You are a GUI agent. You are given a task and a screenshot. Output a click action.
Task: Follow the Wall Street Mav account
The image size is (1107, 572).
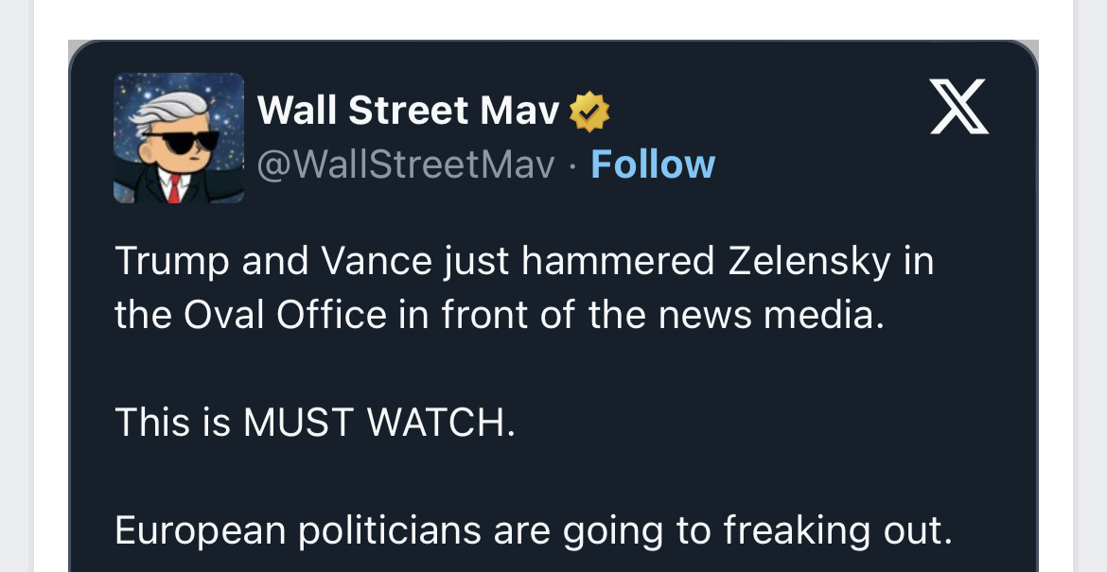tap(653, 165)
